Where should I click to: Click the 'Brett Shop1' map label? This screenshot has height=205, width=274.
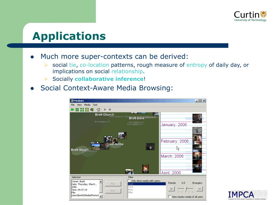coord(80,150)
